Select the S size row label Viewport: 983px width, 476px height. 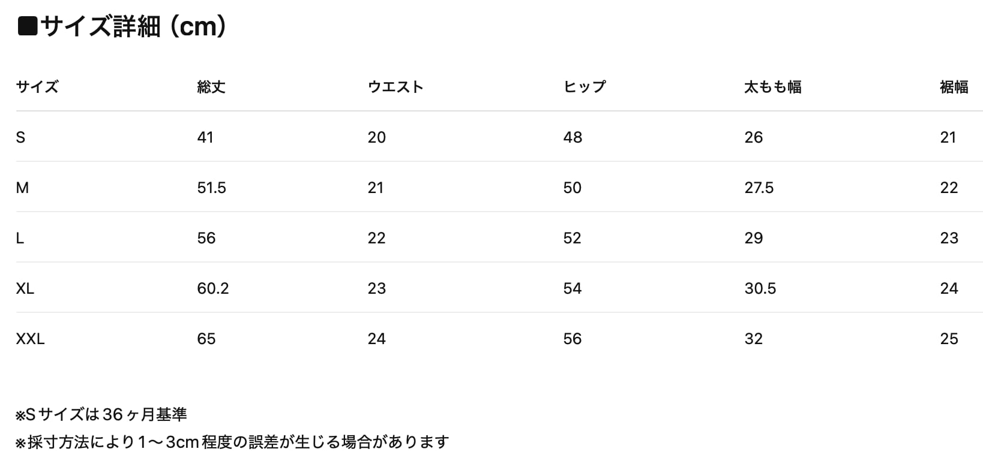coord(20,137)
